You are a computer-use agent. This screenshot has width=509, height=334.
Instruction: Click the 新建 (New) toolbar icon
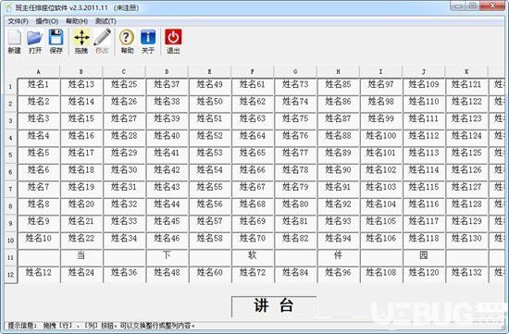(x=14, y=42)
